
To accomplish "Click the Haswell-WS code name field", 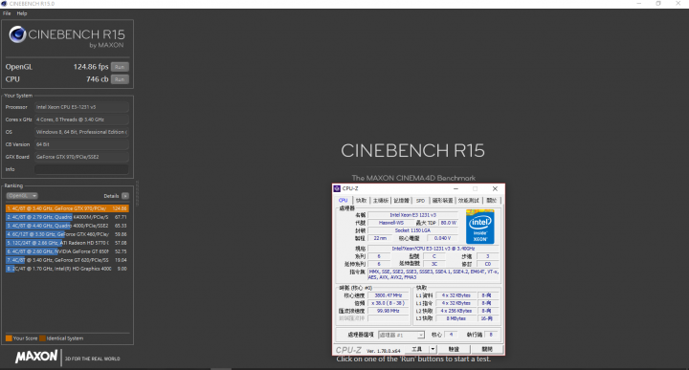I will pos(391,223).
